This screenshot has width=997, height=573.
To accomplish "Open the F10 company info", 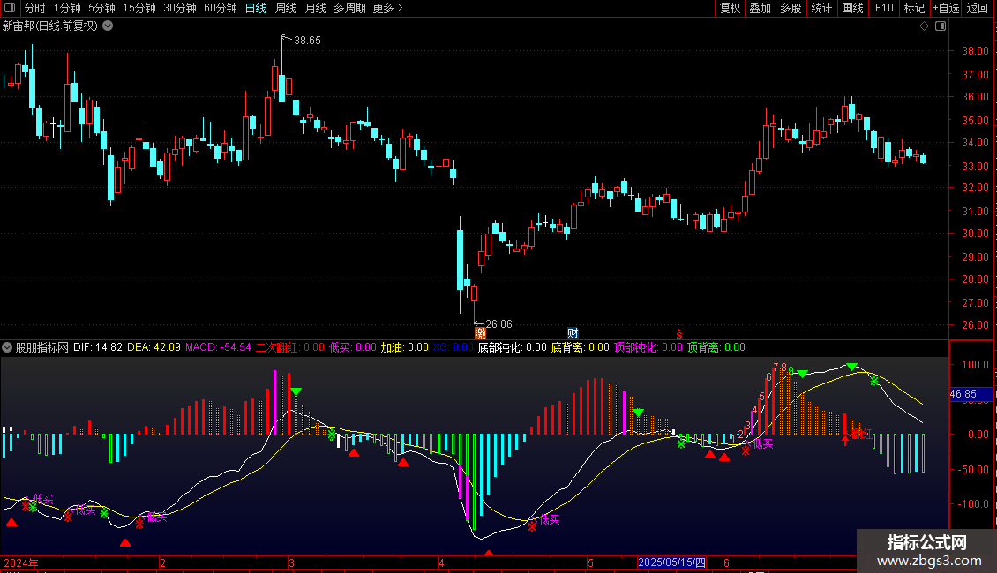I will [x=884, y=8].
